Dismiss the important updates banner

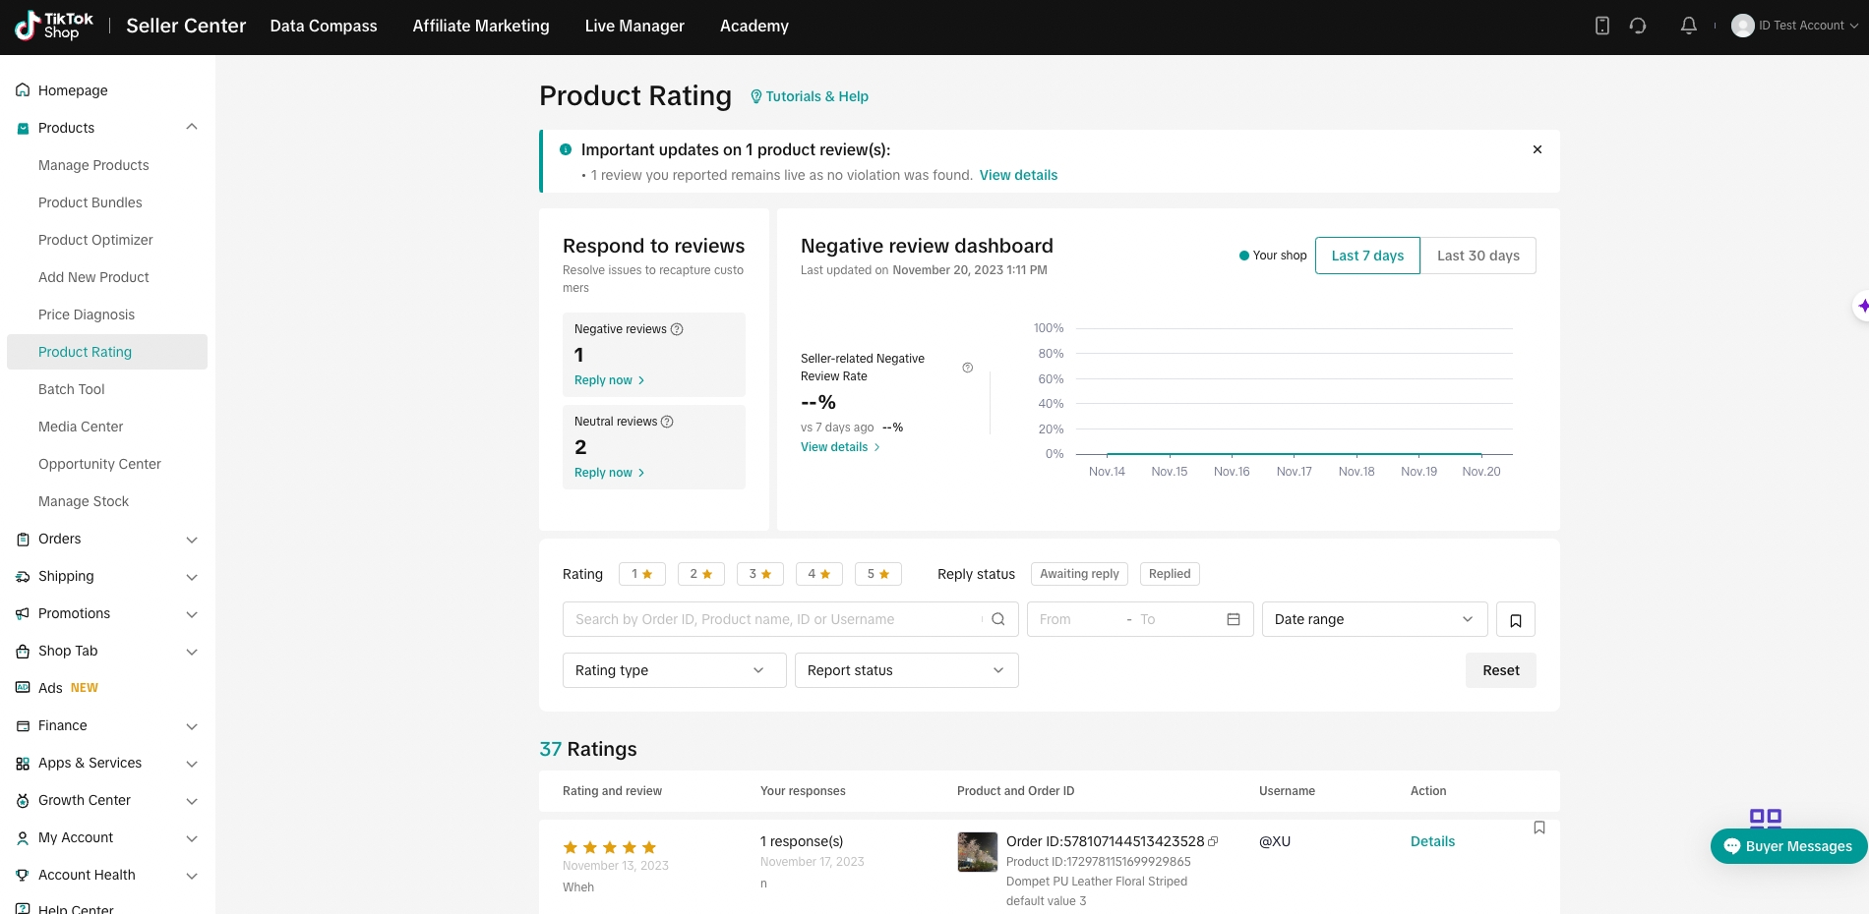1537,149
